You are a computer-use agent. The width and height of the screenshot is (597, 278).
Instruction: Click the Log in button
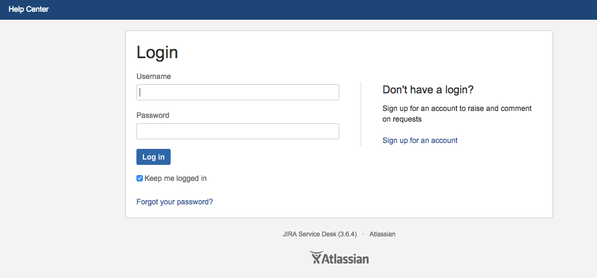pos(154,157)
